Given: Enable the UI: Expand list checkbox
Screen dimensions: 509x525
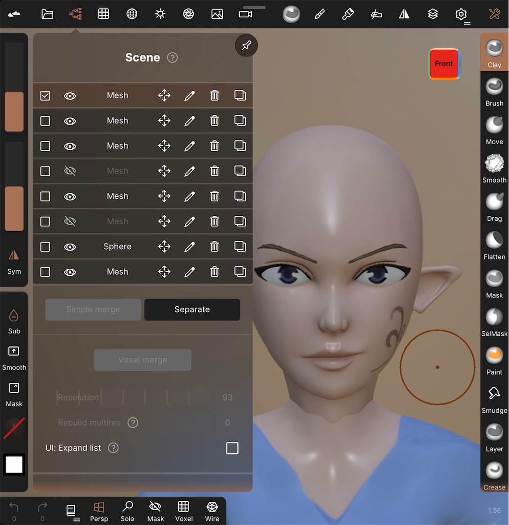Looking at the screenshot, I should (232, 448).
